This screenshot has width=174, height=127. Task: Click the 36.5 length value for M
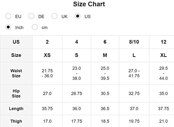[105, 109]
